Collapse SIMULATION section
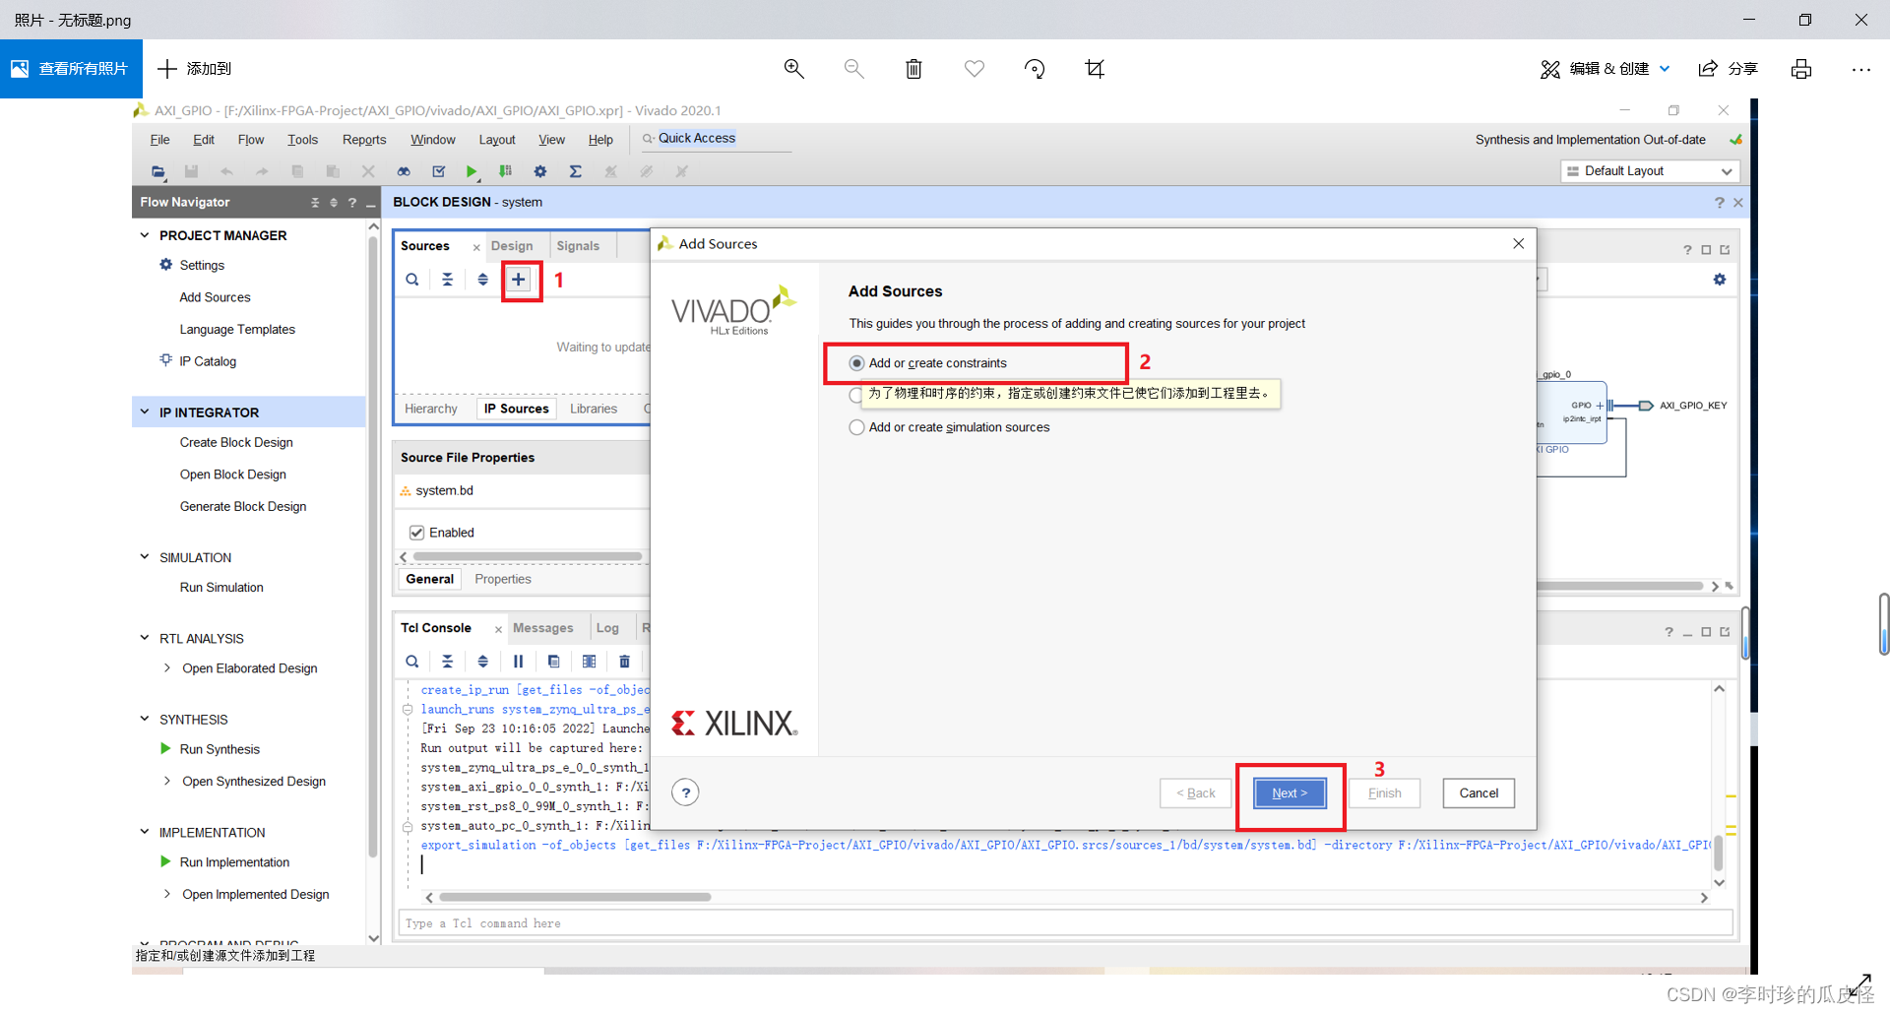The width and height of the screenshot is (1890, 1014). pos(145,557)
